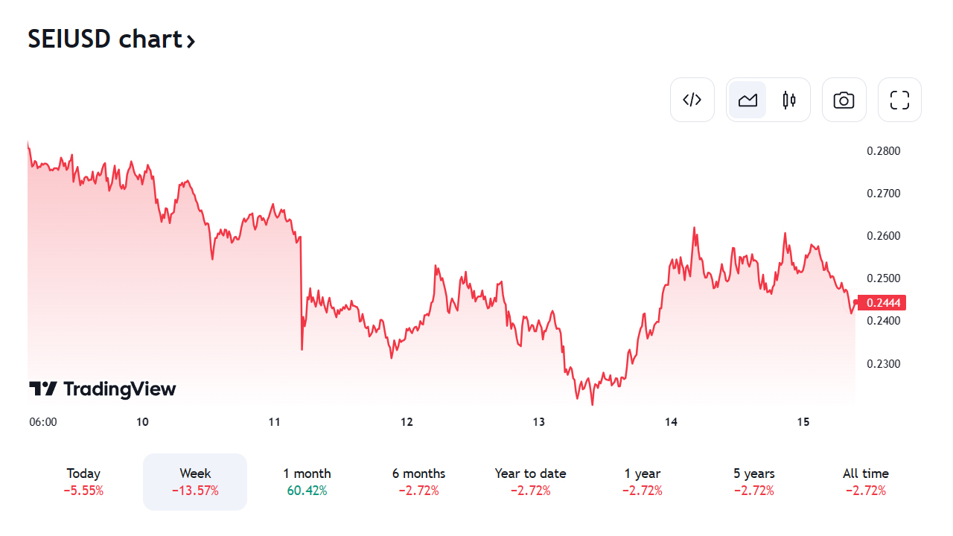Select All time range

coord(865,482)
